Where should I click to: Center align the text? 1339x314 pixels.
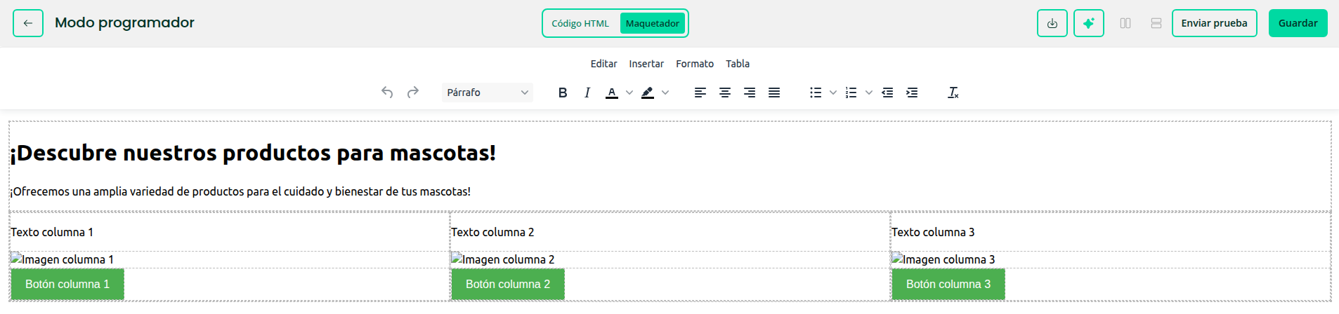(725, 93)
